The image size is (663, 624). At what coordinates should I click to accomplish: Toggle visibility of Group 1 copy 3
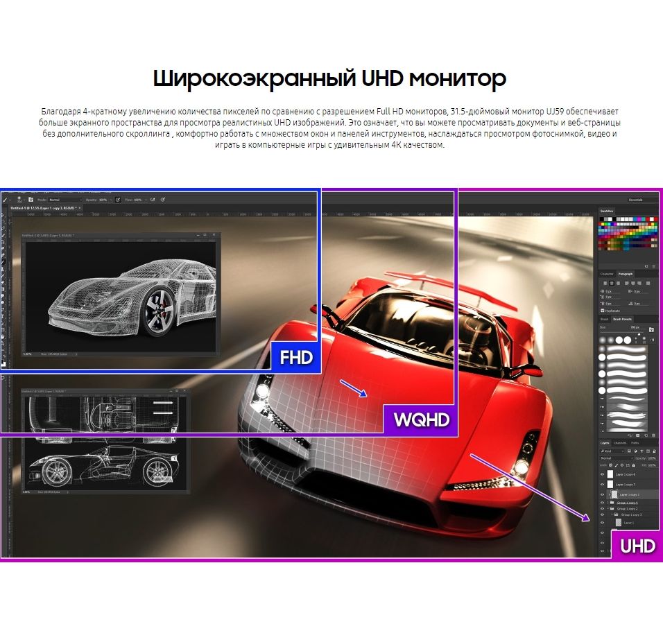603,515
